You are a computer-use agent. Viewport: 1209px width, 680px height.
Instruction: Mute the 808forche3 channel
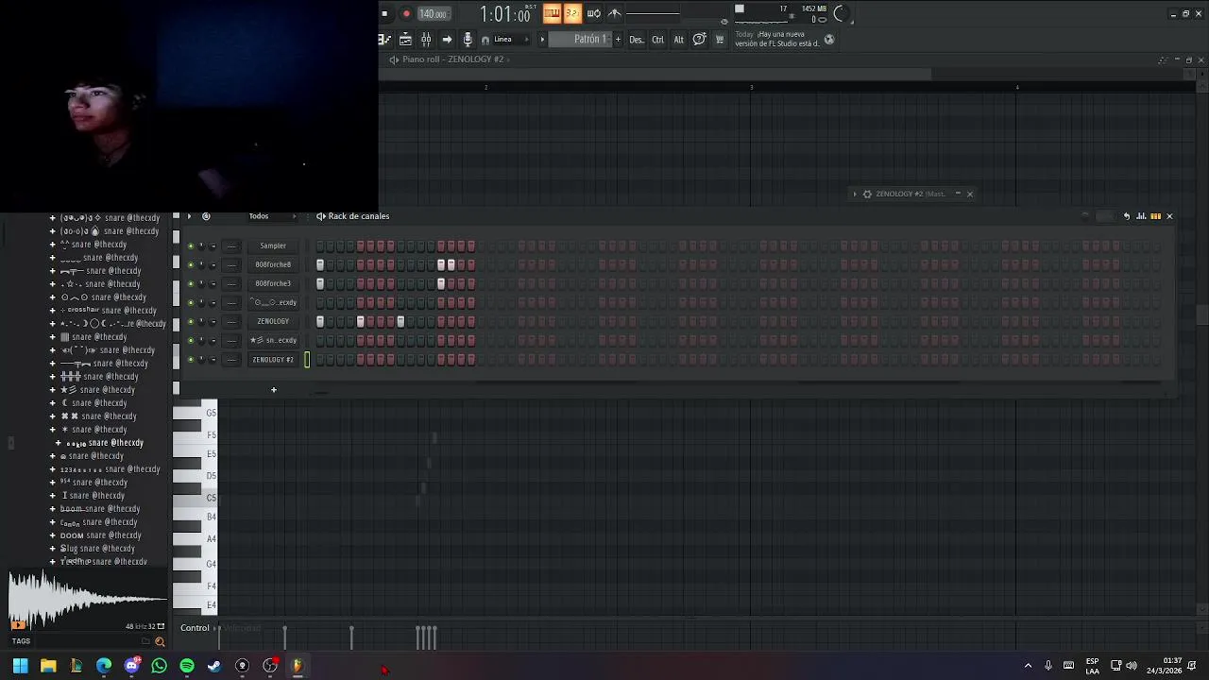pyautogui.click(x=190, y=283)
